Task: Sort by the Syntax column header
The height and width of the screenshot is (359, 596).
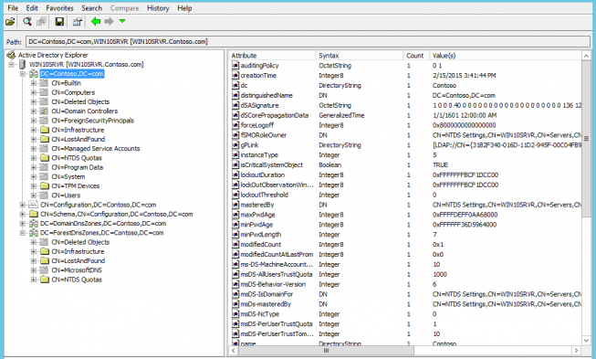Action: point(360,56)
